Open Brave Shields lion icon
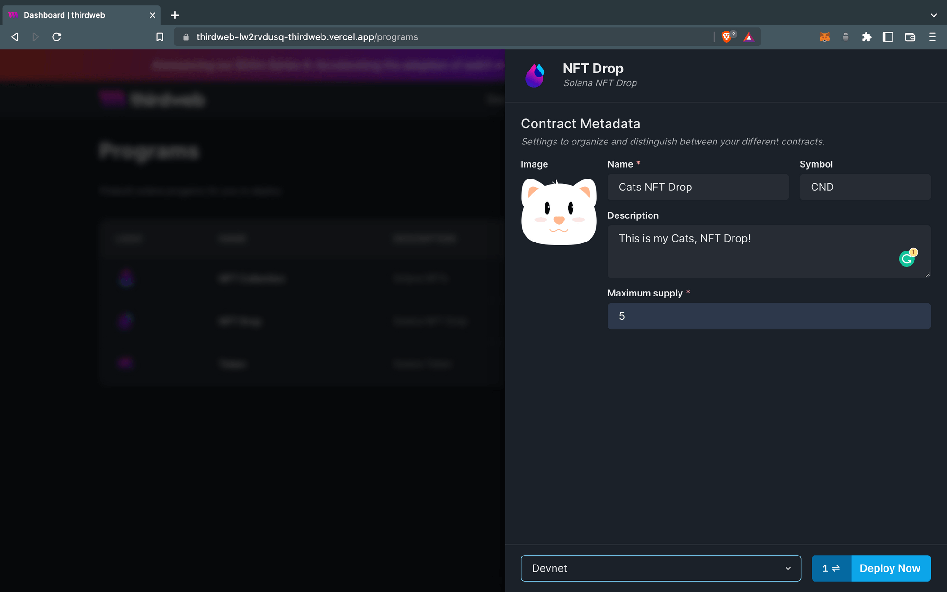The height and width of the screenshot is (592, 947). tap(726, 37)
